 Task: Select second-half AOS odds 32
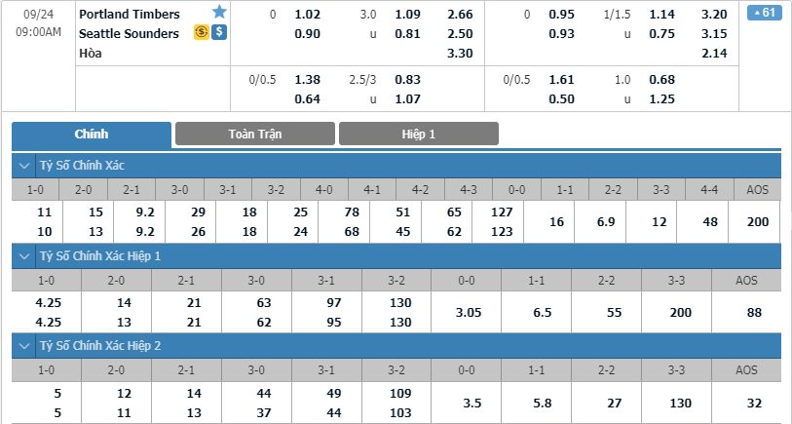coord(754,404)
